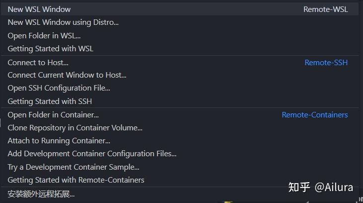Select Attach to Running Container
Image resolution: width=363 pixels, height=203 pixels.
[x=59, y=141]
